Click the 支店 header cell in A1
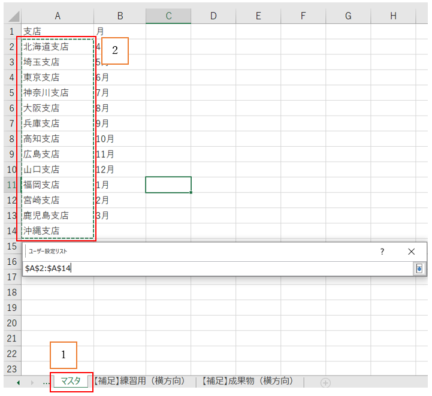Viewport: 432px width, 396px height. [x=58, y=31]
